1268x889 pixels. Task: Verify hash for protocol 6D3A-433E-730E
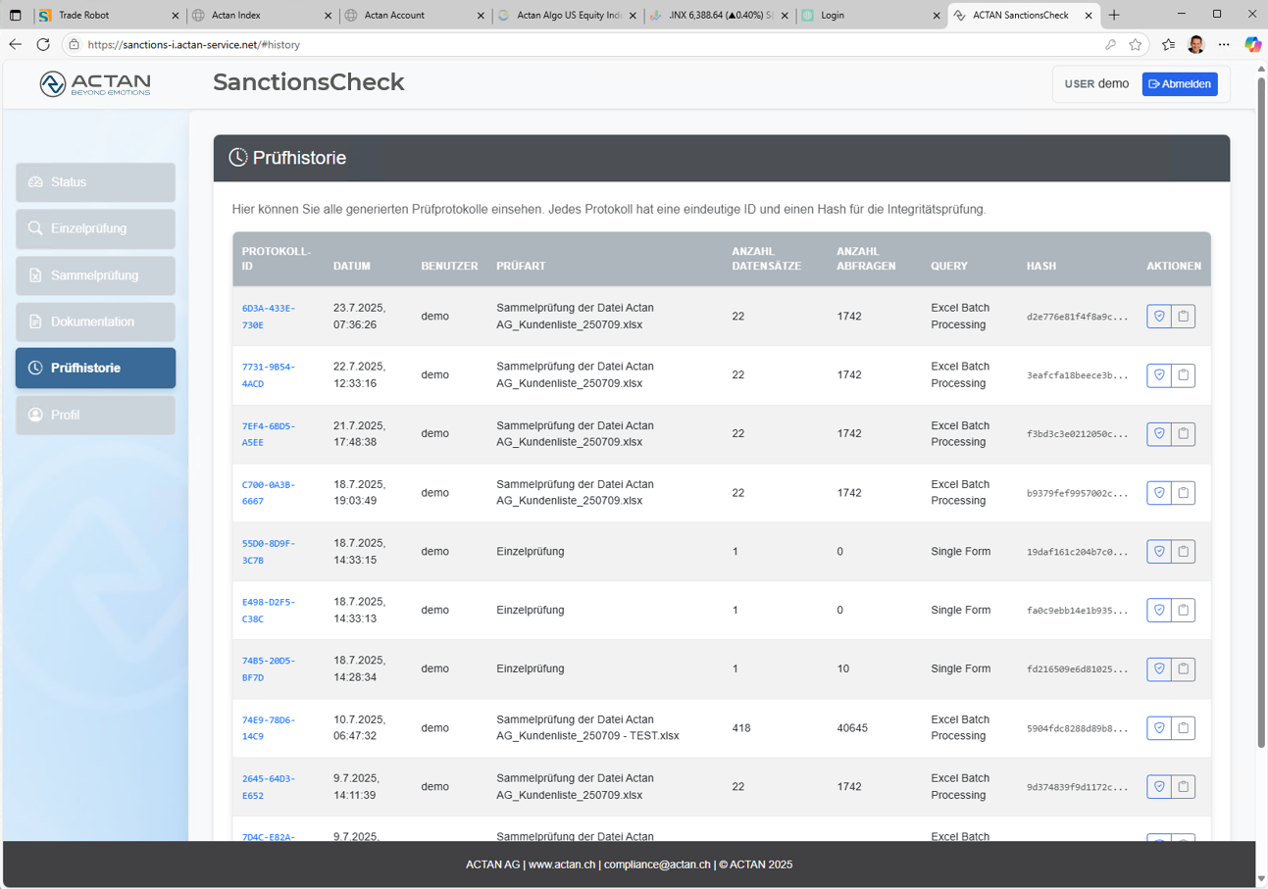(x=1159, y=317)
